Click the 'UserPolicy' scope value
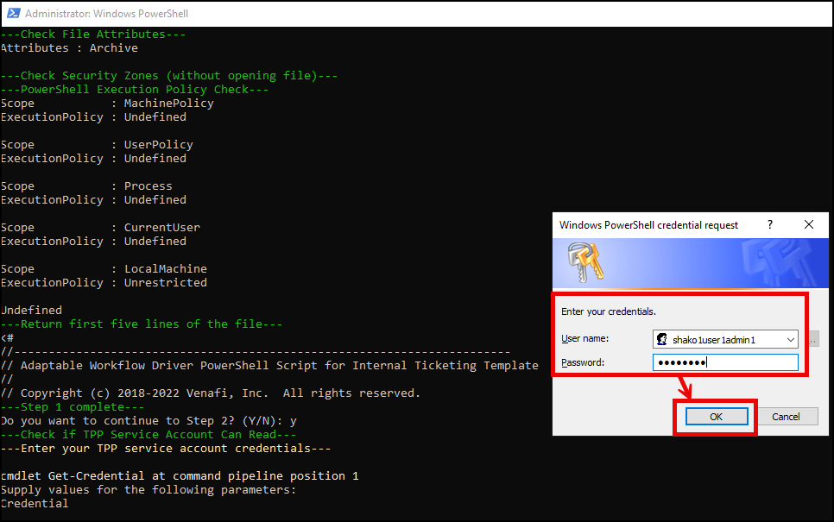834x522 pixels. click(159, 145)
